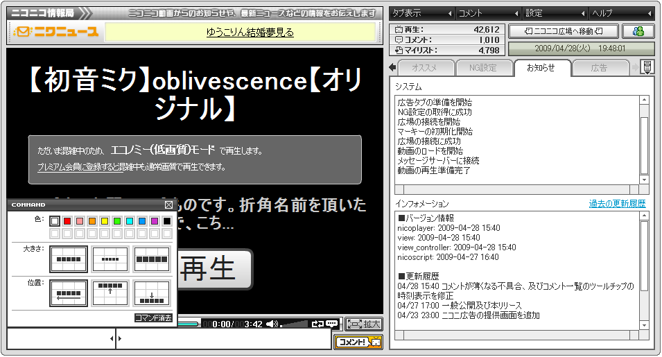Screen dimensions: 662x357
Task: Click コマンド消去 to clear commands
Action: pos(153,317)
